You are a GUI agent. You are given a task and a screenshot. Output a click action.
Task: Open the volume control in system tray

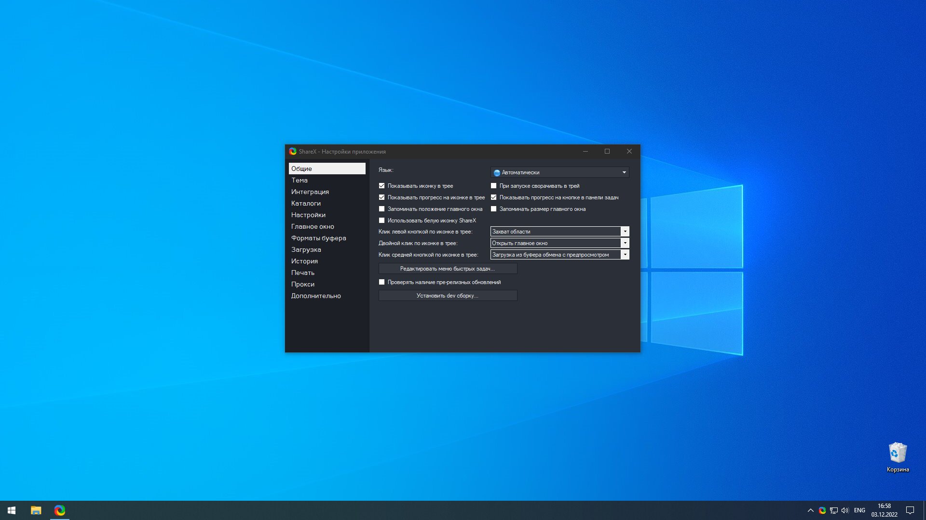coord(845,510)
